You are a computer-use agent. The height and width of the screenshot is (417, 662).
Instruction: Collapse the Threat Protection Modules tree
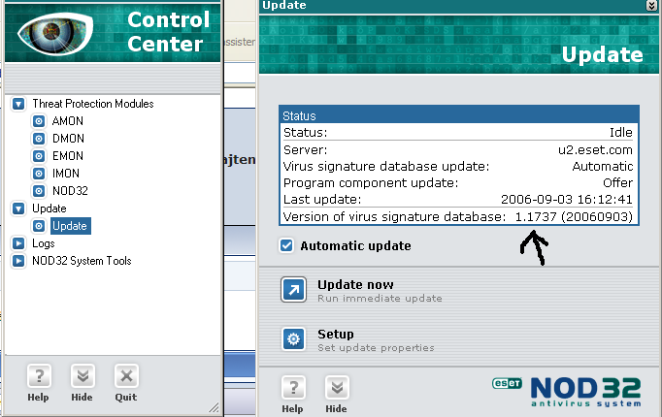pos(18,104)
